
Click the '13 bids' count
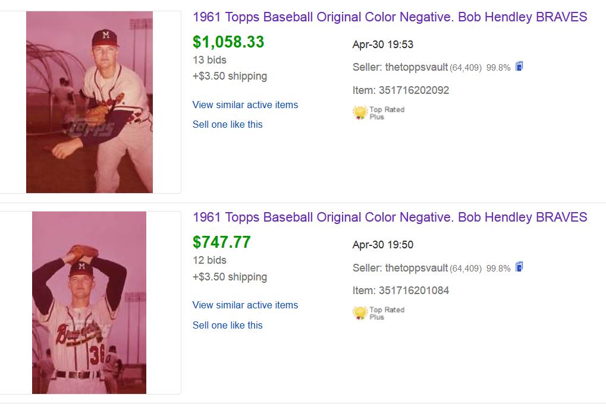coord(209,59)
